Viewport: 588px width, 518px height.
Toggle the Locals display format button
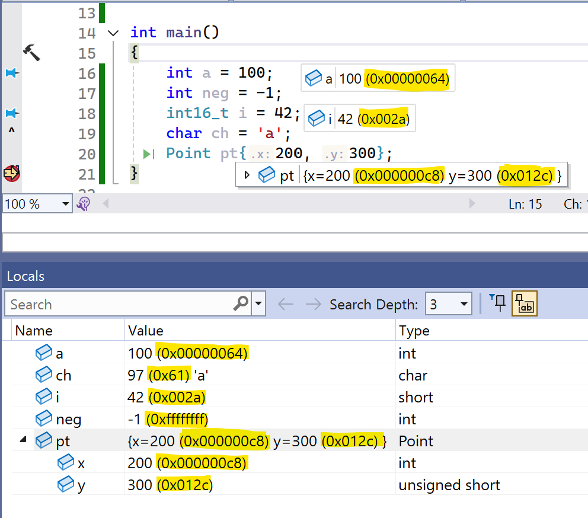pyautogui.click(x=524, y=303)
